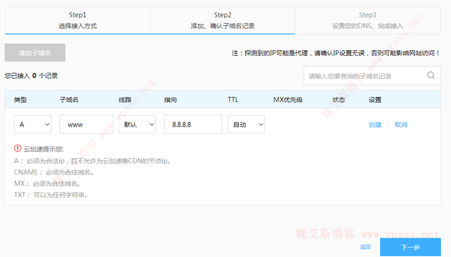Click the search magnifier icon
This screenshot has width=451, height=257.
tap(430, 76)
